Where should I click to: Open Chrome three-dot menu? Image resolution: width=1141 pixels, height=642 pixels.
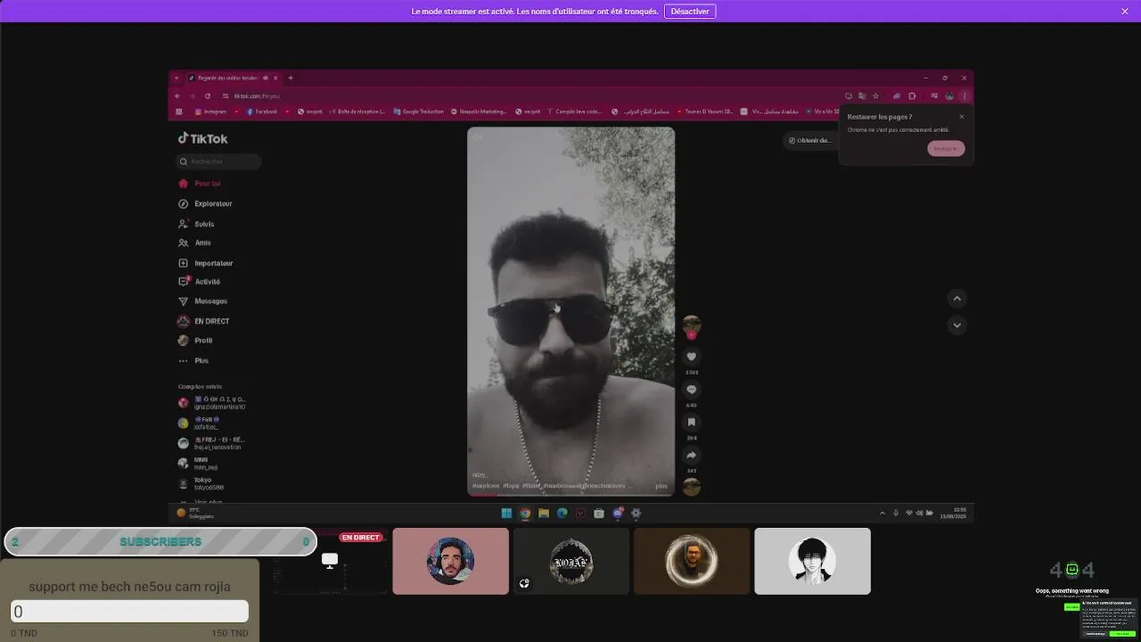click(x=964, y=95)
